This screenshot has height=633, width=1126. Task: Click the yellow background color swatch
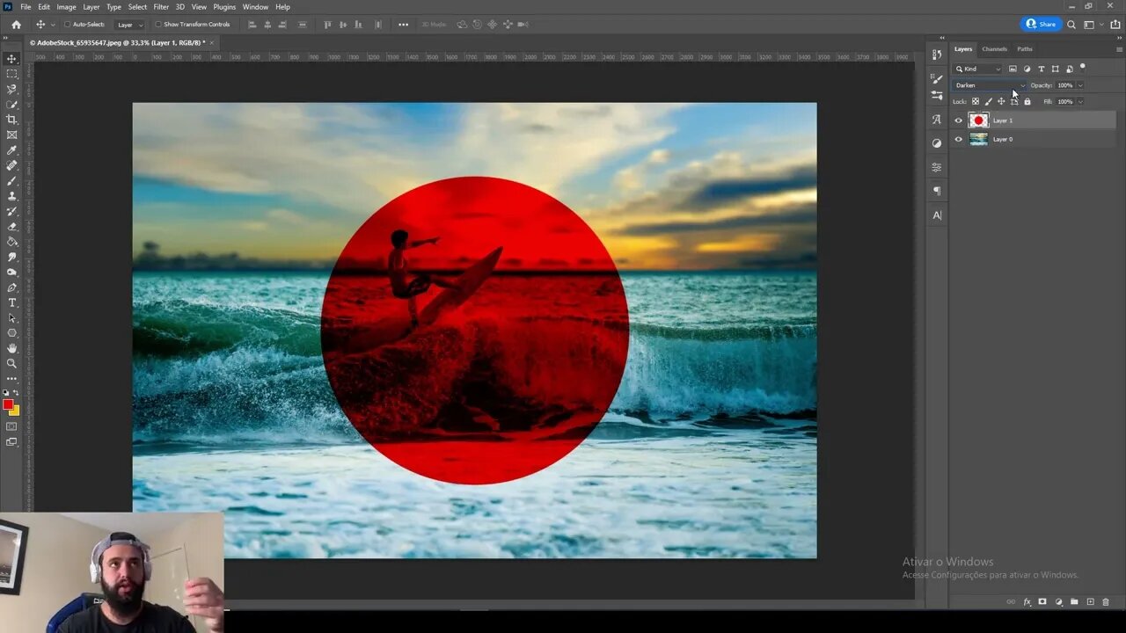[15, 411]
